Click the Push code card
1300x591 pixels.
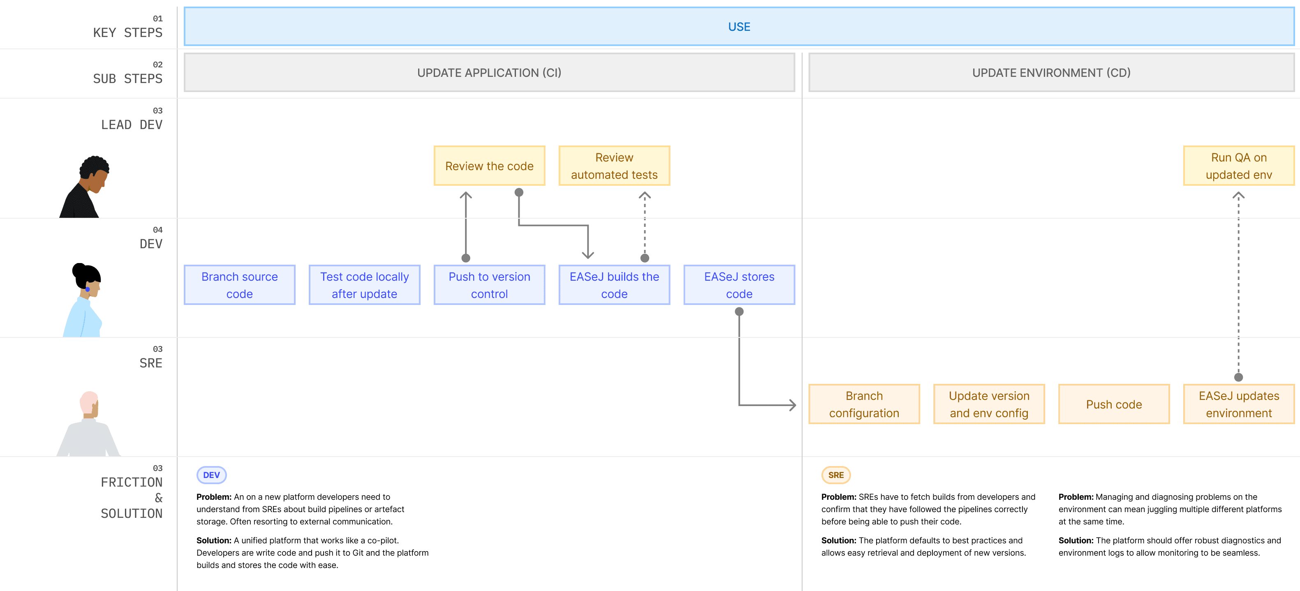coord(1113,404)
